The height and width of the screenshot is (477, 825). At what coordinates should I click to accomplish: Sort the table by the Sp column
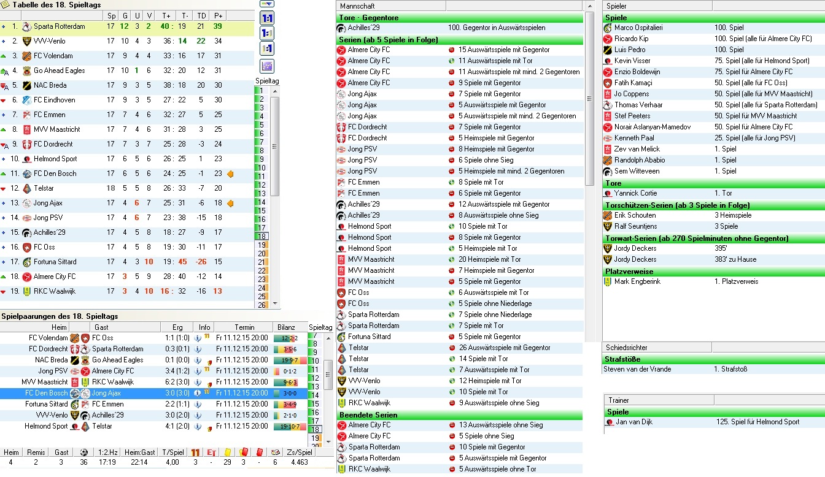click(x=111, y=15)
